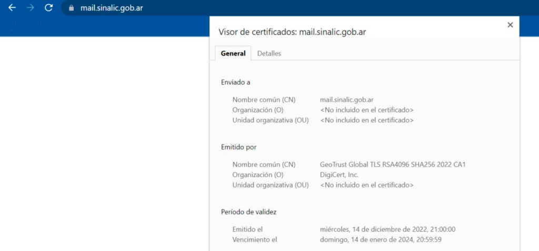Click the certificate viewer title text

292,32
